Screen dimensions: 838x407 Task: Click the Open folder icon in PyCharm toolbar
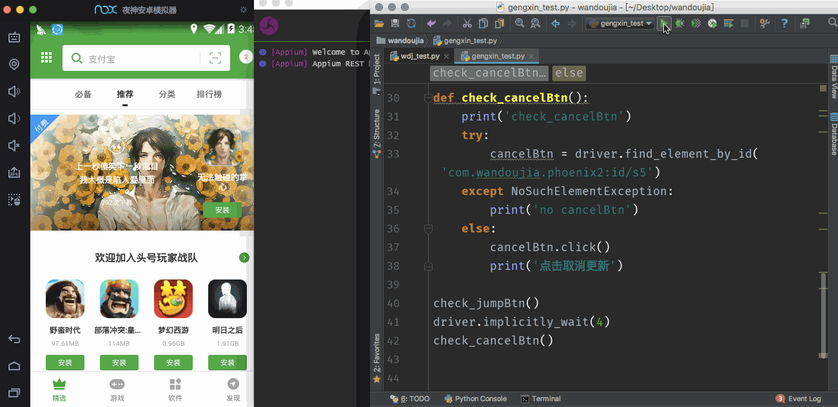tap(379, 23)
